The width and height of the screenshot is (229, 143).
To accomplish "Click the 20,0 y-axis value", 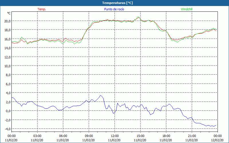I will [x=8, y=21].
